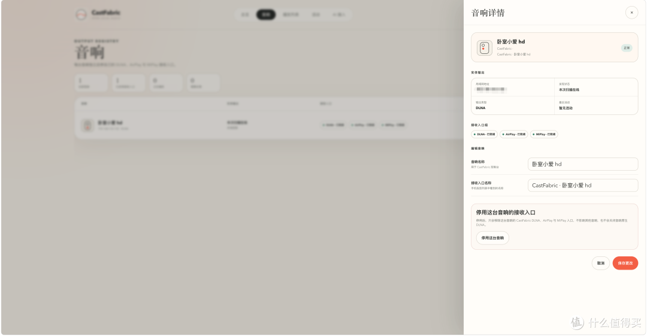Screen dimensions: 647x336
Task: Close the 音响详情 panel with the X
Action: (x=631, y=13)
